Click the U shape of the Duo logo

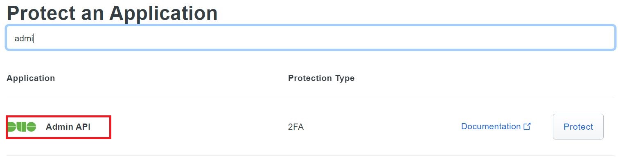tap(22, 127)
